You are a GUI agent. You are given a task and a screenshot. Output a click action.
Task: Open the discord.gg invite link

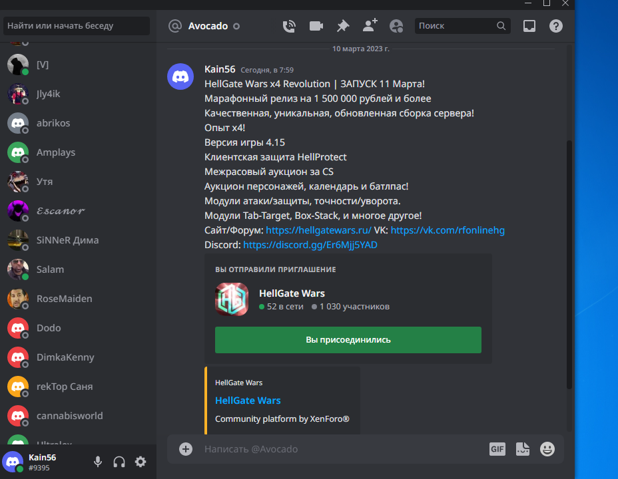[x=310, y=245]
